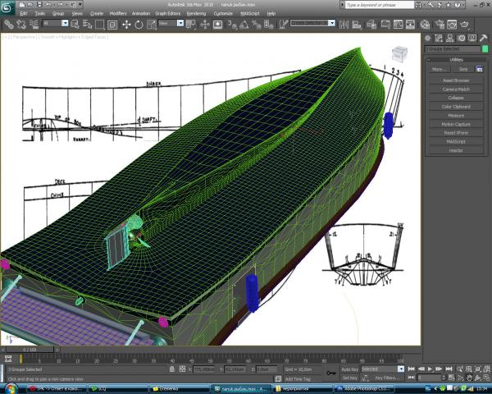Click the Render Production teapot icon
This screenshot has width=492, height=394.
[x=465, y=24]
